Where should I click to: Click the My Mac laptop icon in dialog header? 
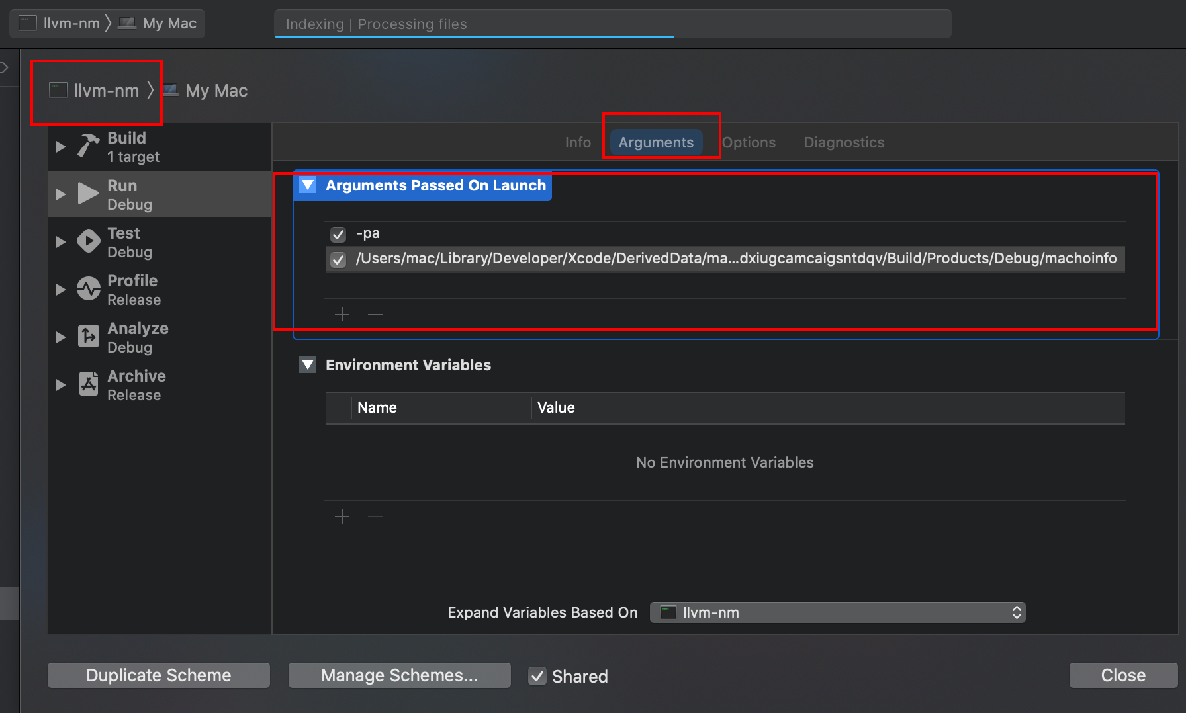171,91
